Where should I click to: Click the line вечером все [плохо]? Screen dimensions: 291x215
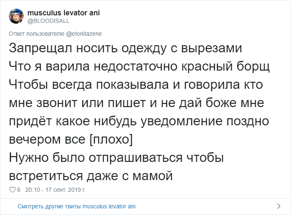click(70, 139)
